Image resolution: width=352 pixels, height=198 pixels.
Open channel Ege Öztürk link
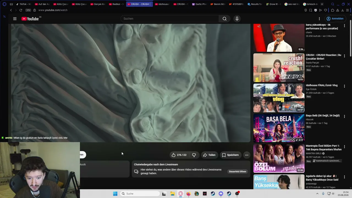tap(311, 89)
